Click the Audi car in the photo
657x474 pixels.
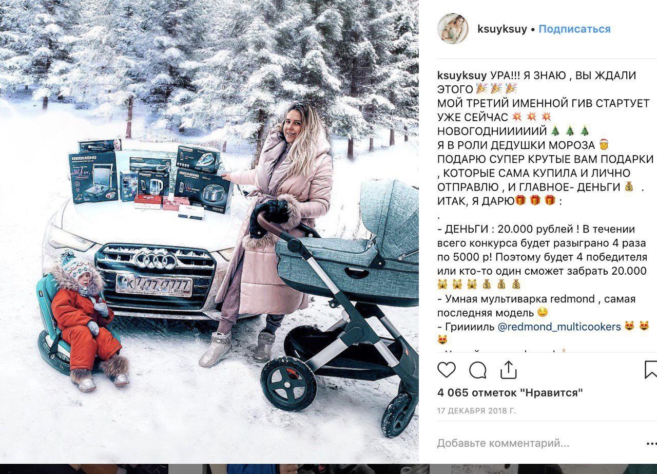(x=149, y=257)
